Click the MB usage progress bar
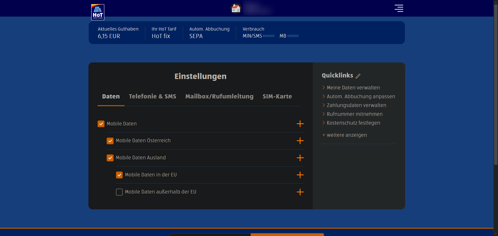 click(293, 36)
